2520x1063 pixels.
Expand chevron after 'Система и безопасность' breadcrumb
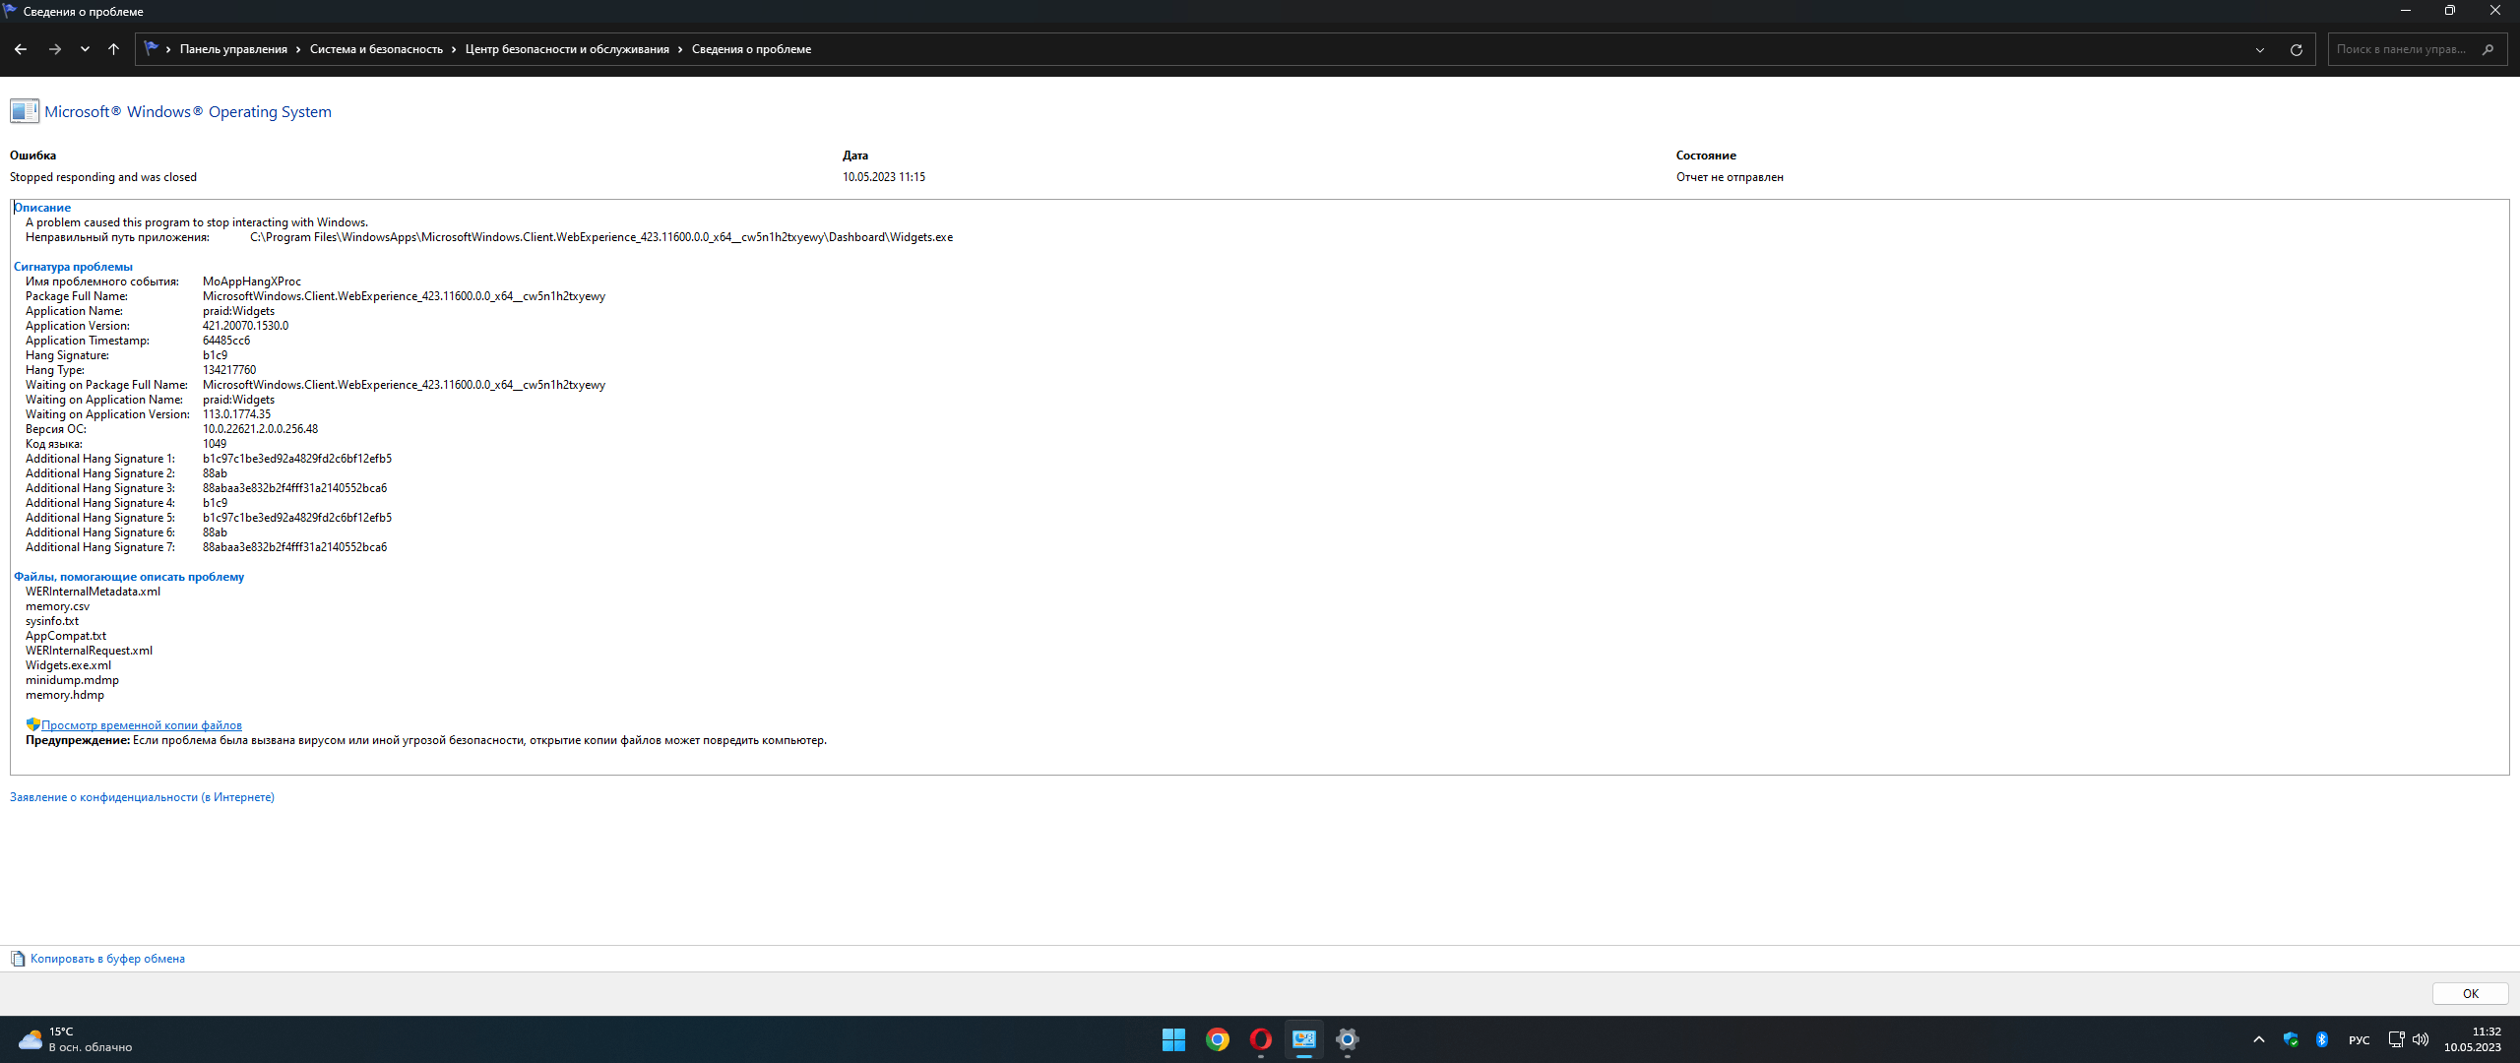point(454,49)
